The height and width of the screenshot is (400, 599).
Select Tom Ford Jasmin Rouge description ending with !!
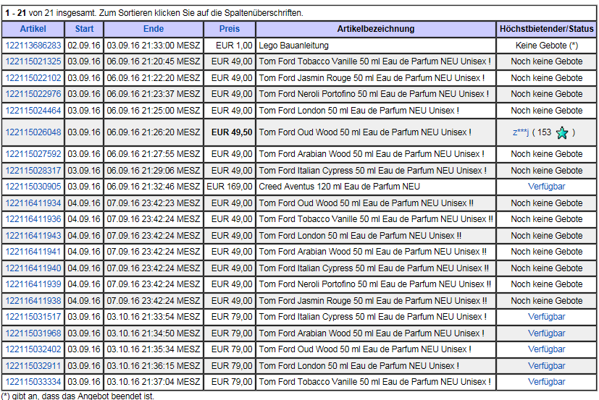pos(373,301)
